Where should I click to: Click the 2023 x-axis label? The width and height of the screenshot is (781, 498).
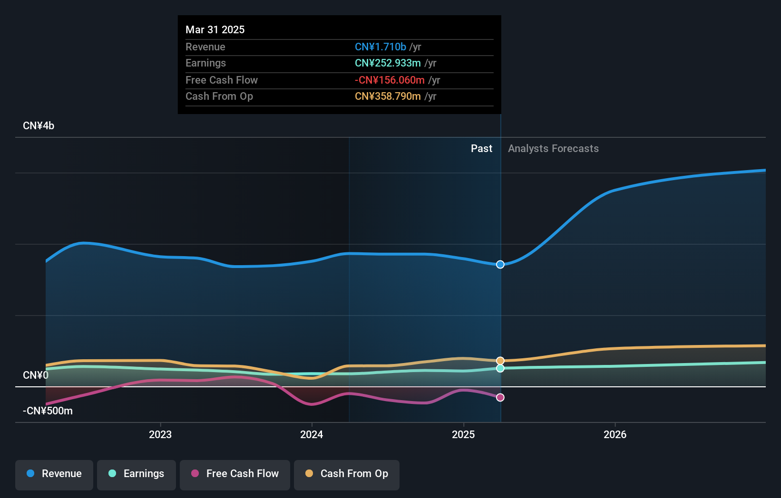160,434
